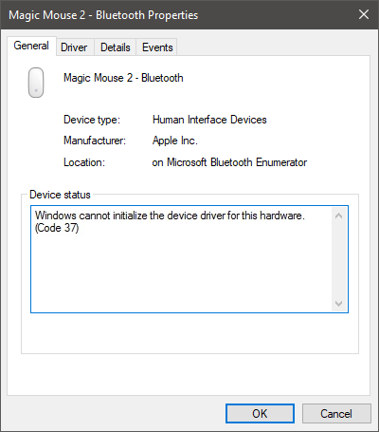379x432 pixels.
Task: Click the device status scroll down arrow
Action: (339, 304)
